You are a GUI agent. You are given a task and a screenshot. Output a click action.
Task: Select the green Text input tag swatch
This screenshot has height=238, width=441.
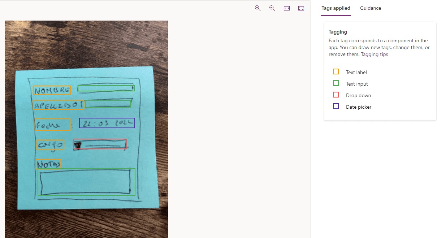pos(336,83)
